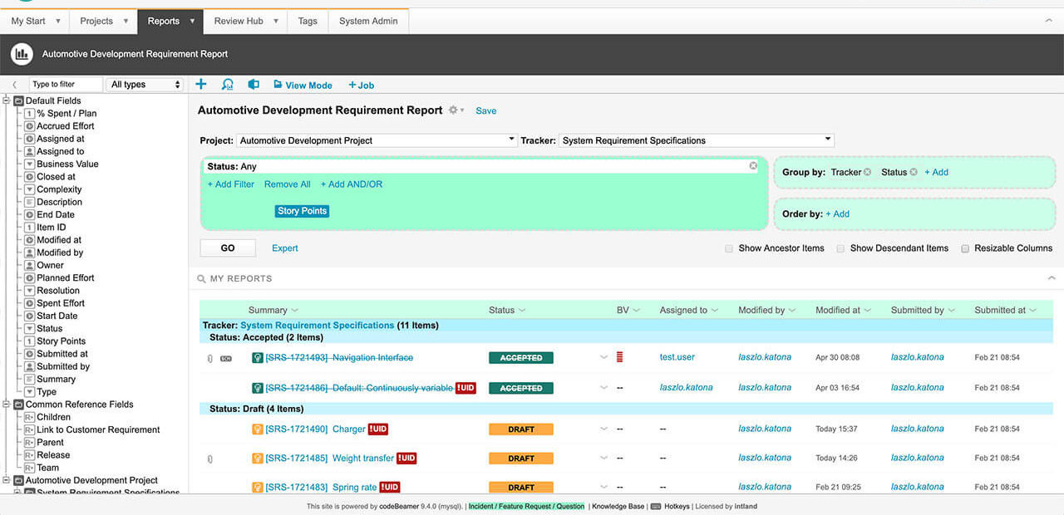Collapse the Default Fields tree node
This screenshot has height=515, width=1064.
pyautogui.click(x=7, y=101)
